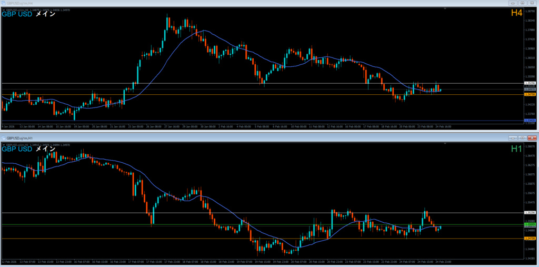Click the 1.36670 price scale value in H1 chart
The height and width of the screenshot is (267, 539).
(530, 146)
